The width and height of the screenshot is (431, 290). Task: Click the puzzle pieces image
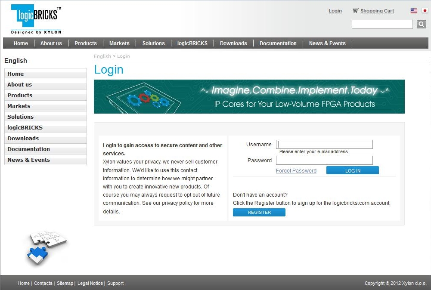47,248
